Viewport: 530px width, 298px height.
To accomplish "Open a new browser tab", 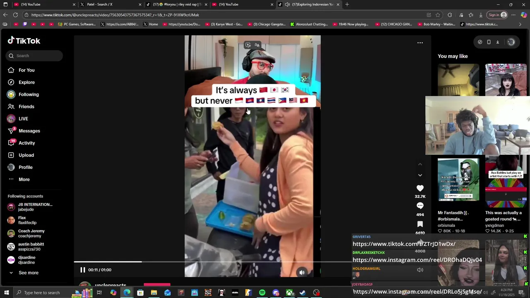I will (347, 5).
